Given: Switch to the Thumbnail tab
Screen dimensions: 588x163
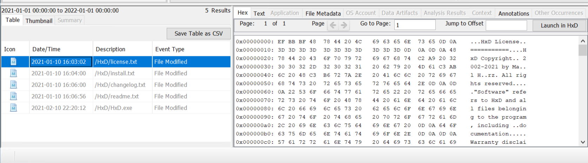Looking at the screenshot, I should pyautogui.click(x=39, y=21).
